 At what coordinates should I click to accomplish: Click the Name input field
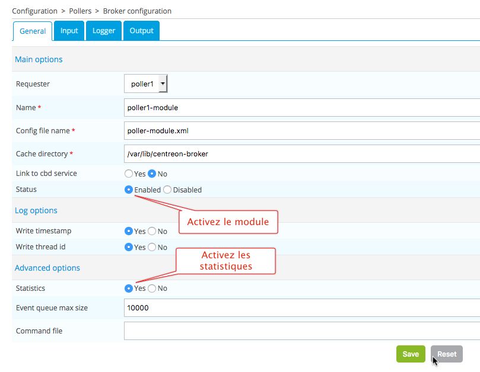301,108
